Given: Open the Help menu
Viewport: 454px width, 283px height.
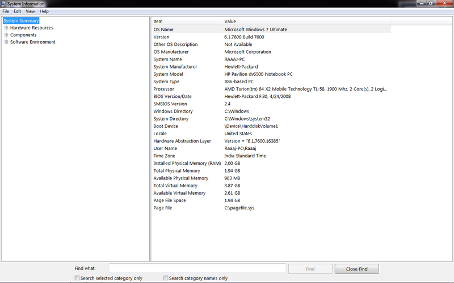Looking at the screenshot, I should click(44, 11).
